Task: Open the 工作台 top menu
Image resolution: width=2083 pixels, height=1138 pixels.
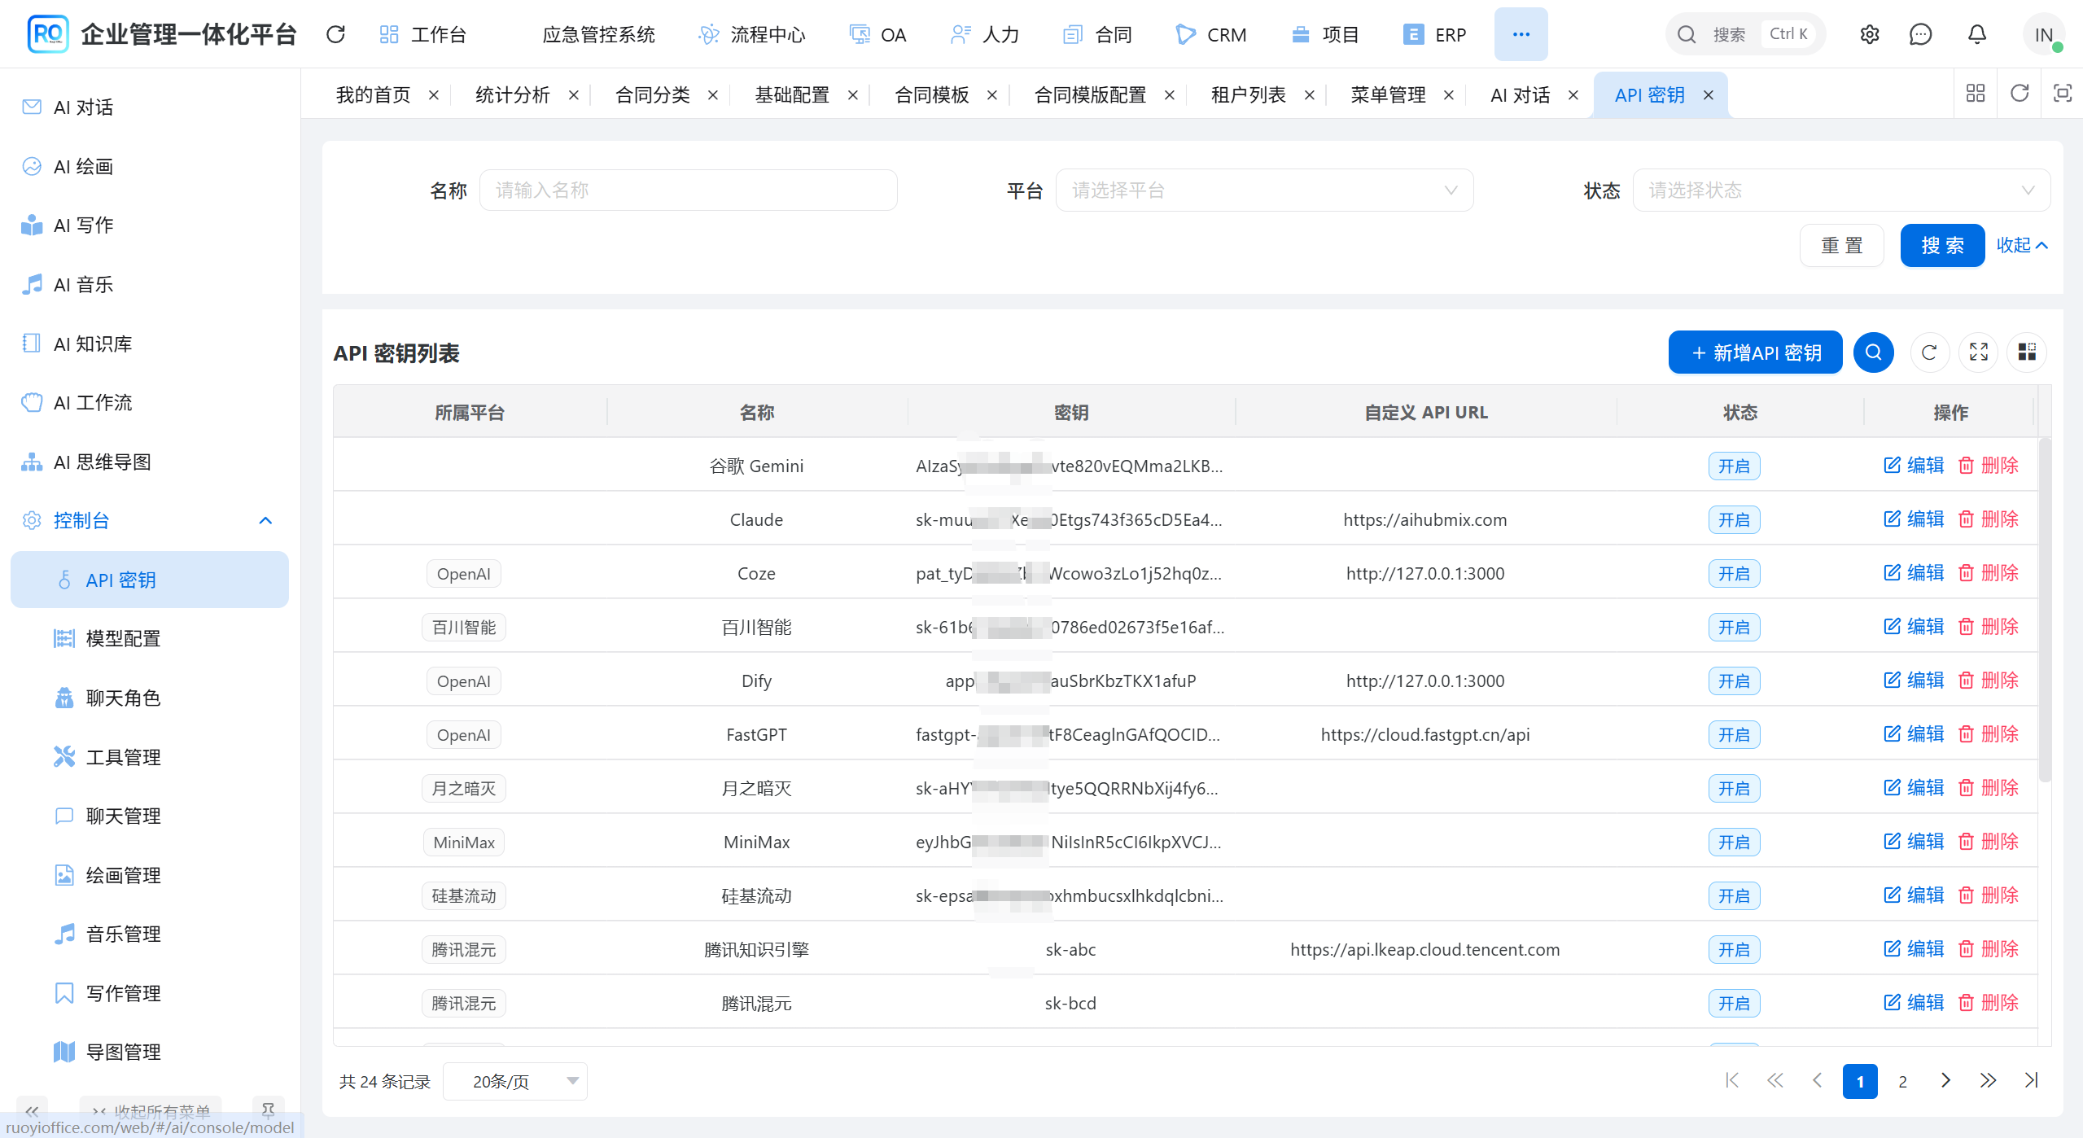Action: point(423,34)
